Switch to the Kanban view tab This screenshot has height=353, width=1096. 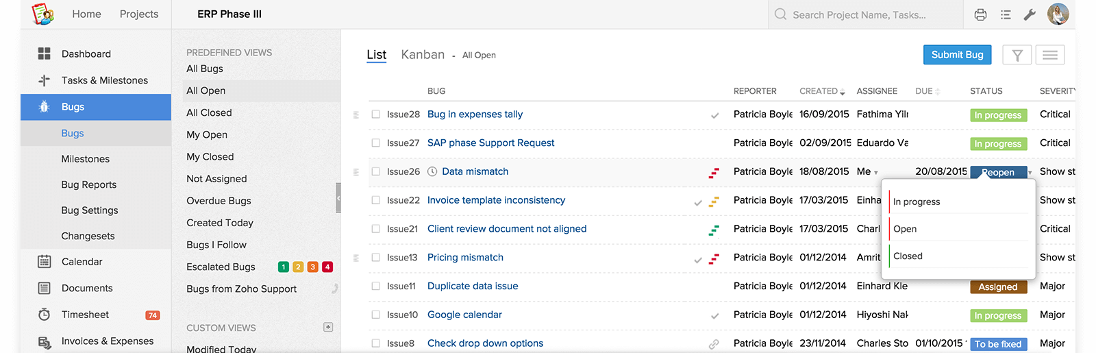423,55
